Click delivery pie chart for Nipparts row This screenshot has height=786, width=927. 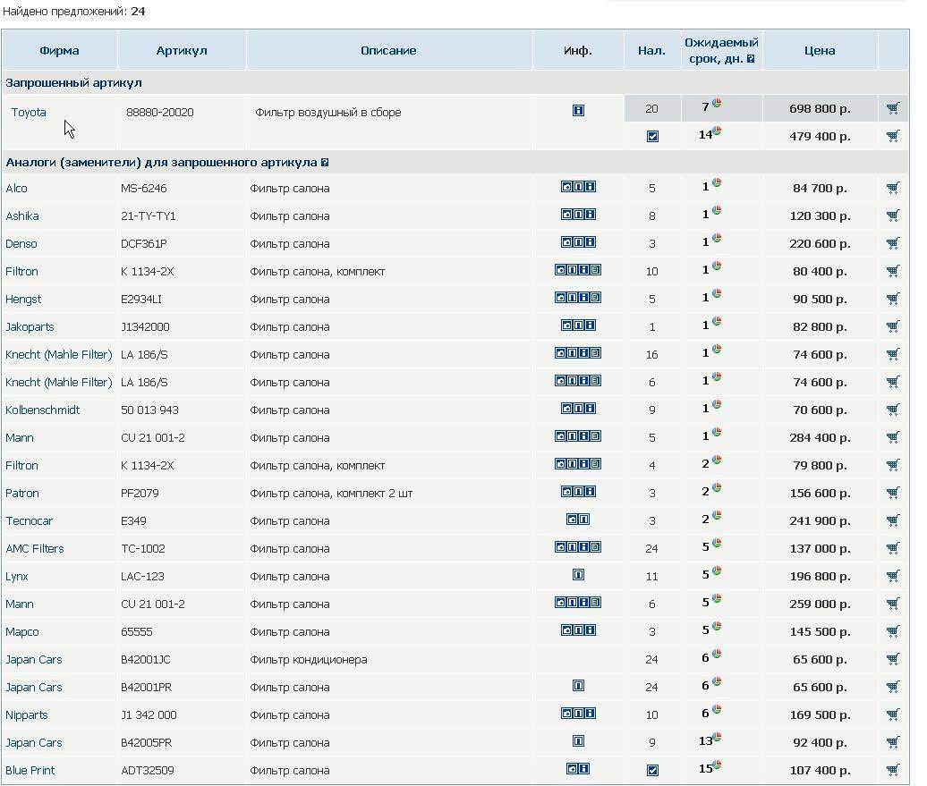tap(717, 710)
